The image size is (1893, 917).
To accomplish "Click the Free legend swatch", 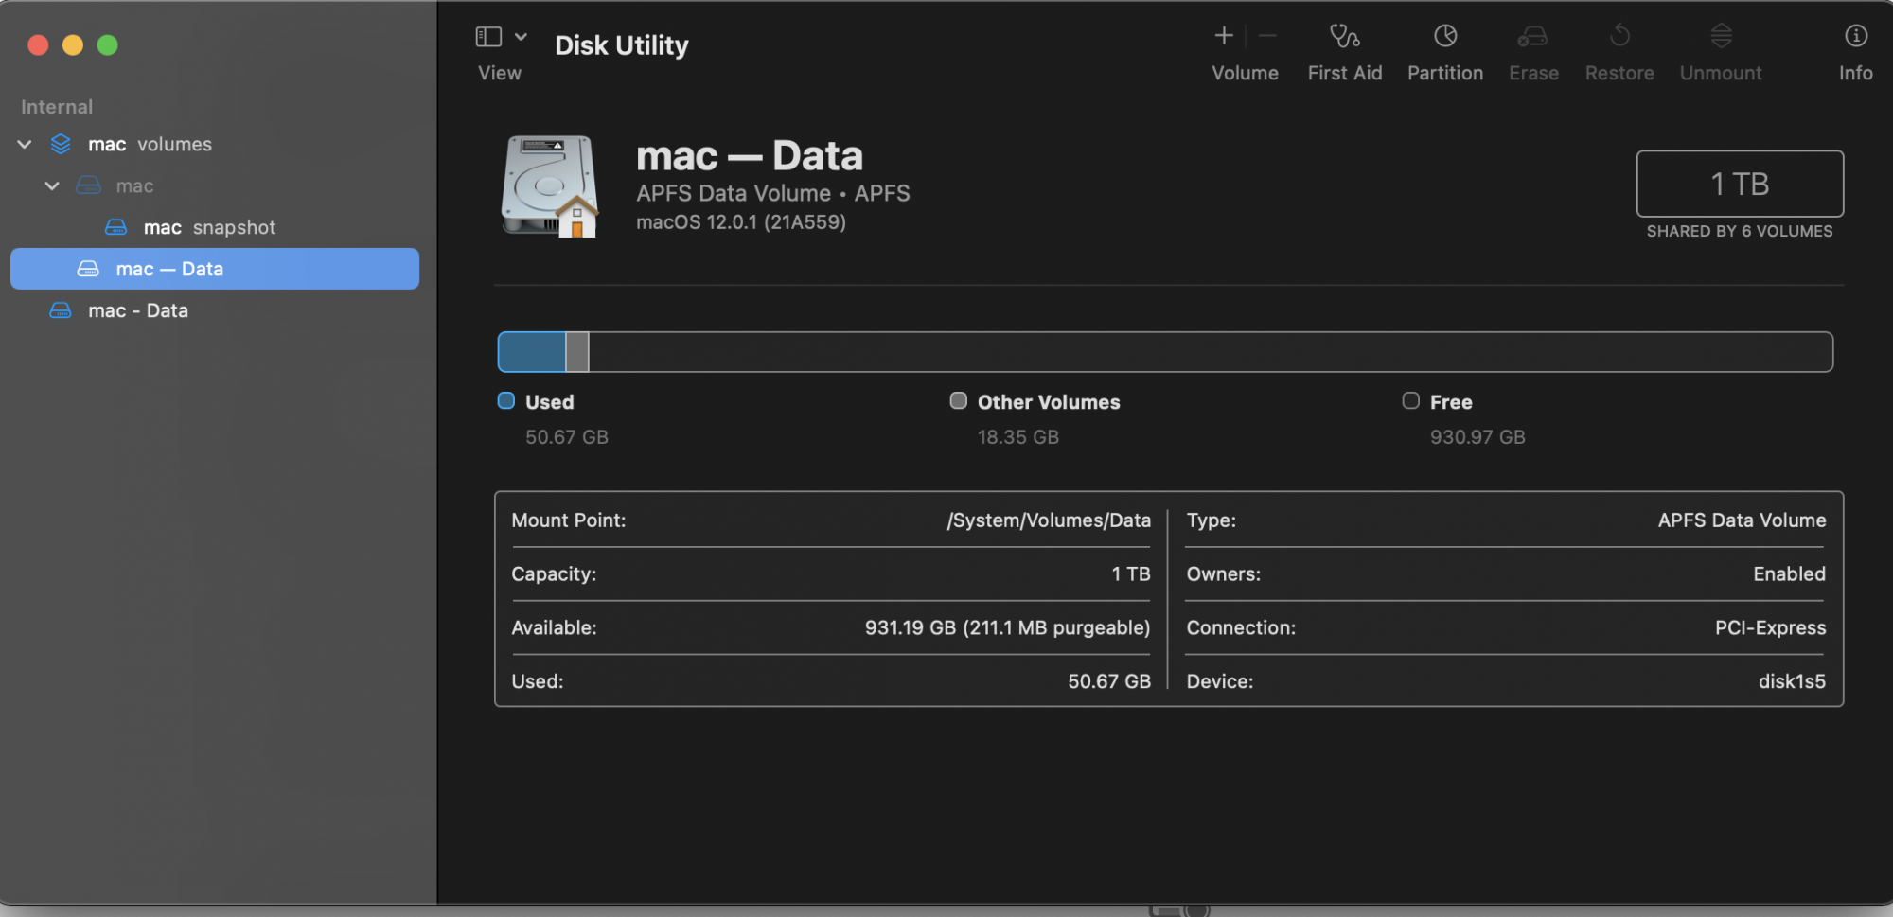I will [x=1411, y=401].
